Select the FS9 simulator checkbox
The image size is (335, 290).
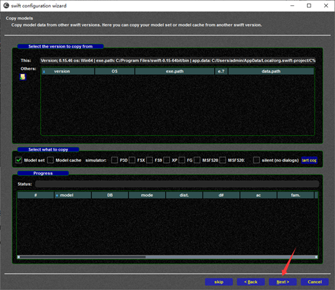(149, 160)
